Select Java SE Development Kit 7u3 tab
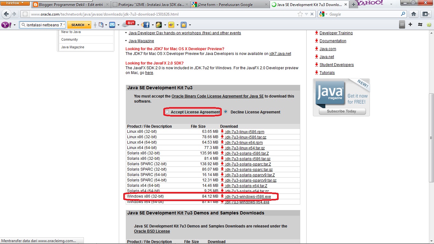 pyautogui.click(x=309, y=5)
